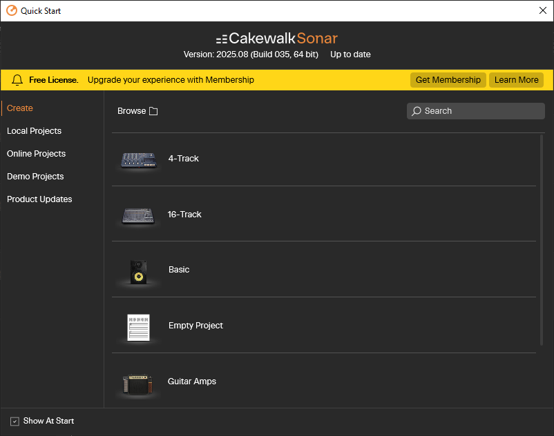Screen dimensions: 554x436
Task: Click the Free License. label
Action: click(x=54, y=80)
